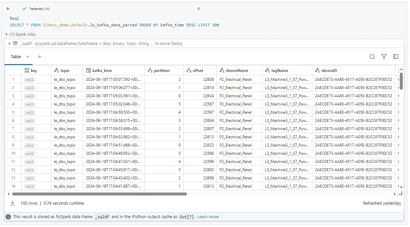This screenshot has height=227, width=410.
Task: Select offset cell 22624
Action: pos(200,96)
